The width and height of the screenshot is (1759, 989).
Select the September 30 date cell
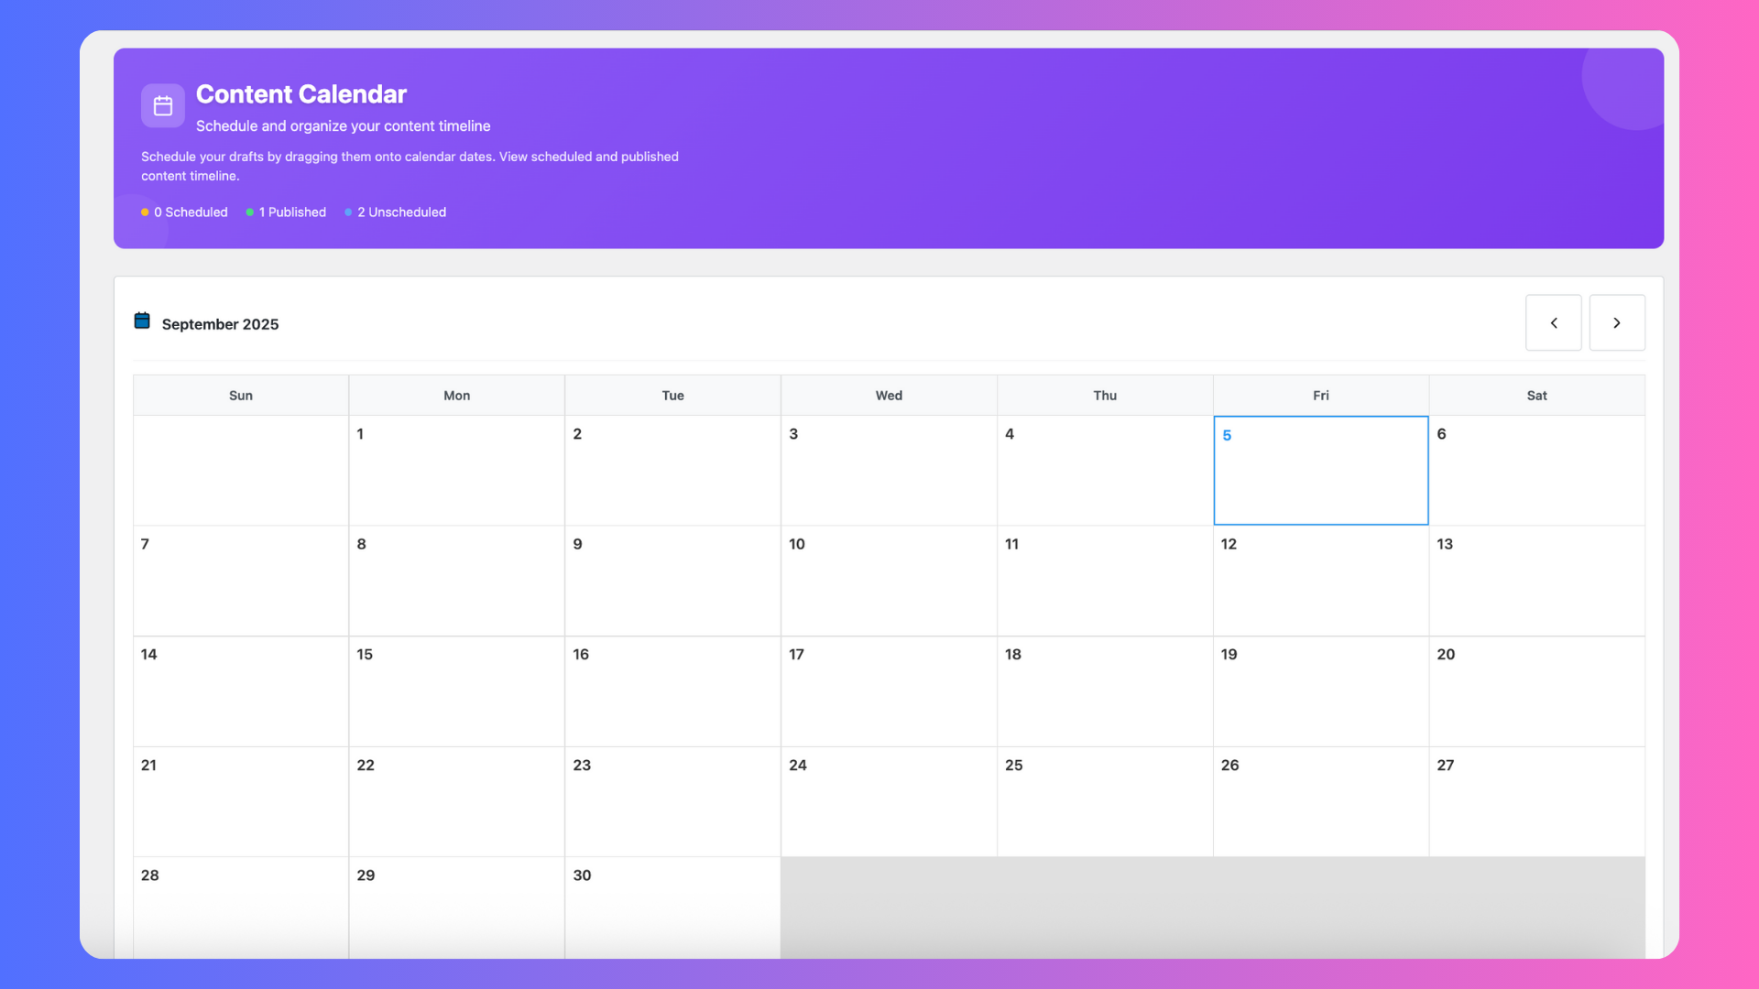coord(672,907)
